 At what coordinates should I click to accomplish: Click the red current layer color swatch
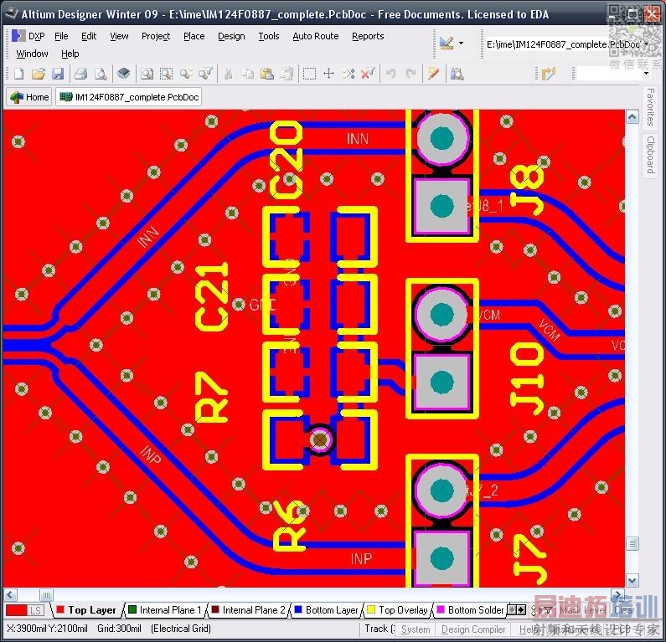17,610
